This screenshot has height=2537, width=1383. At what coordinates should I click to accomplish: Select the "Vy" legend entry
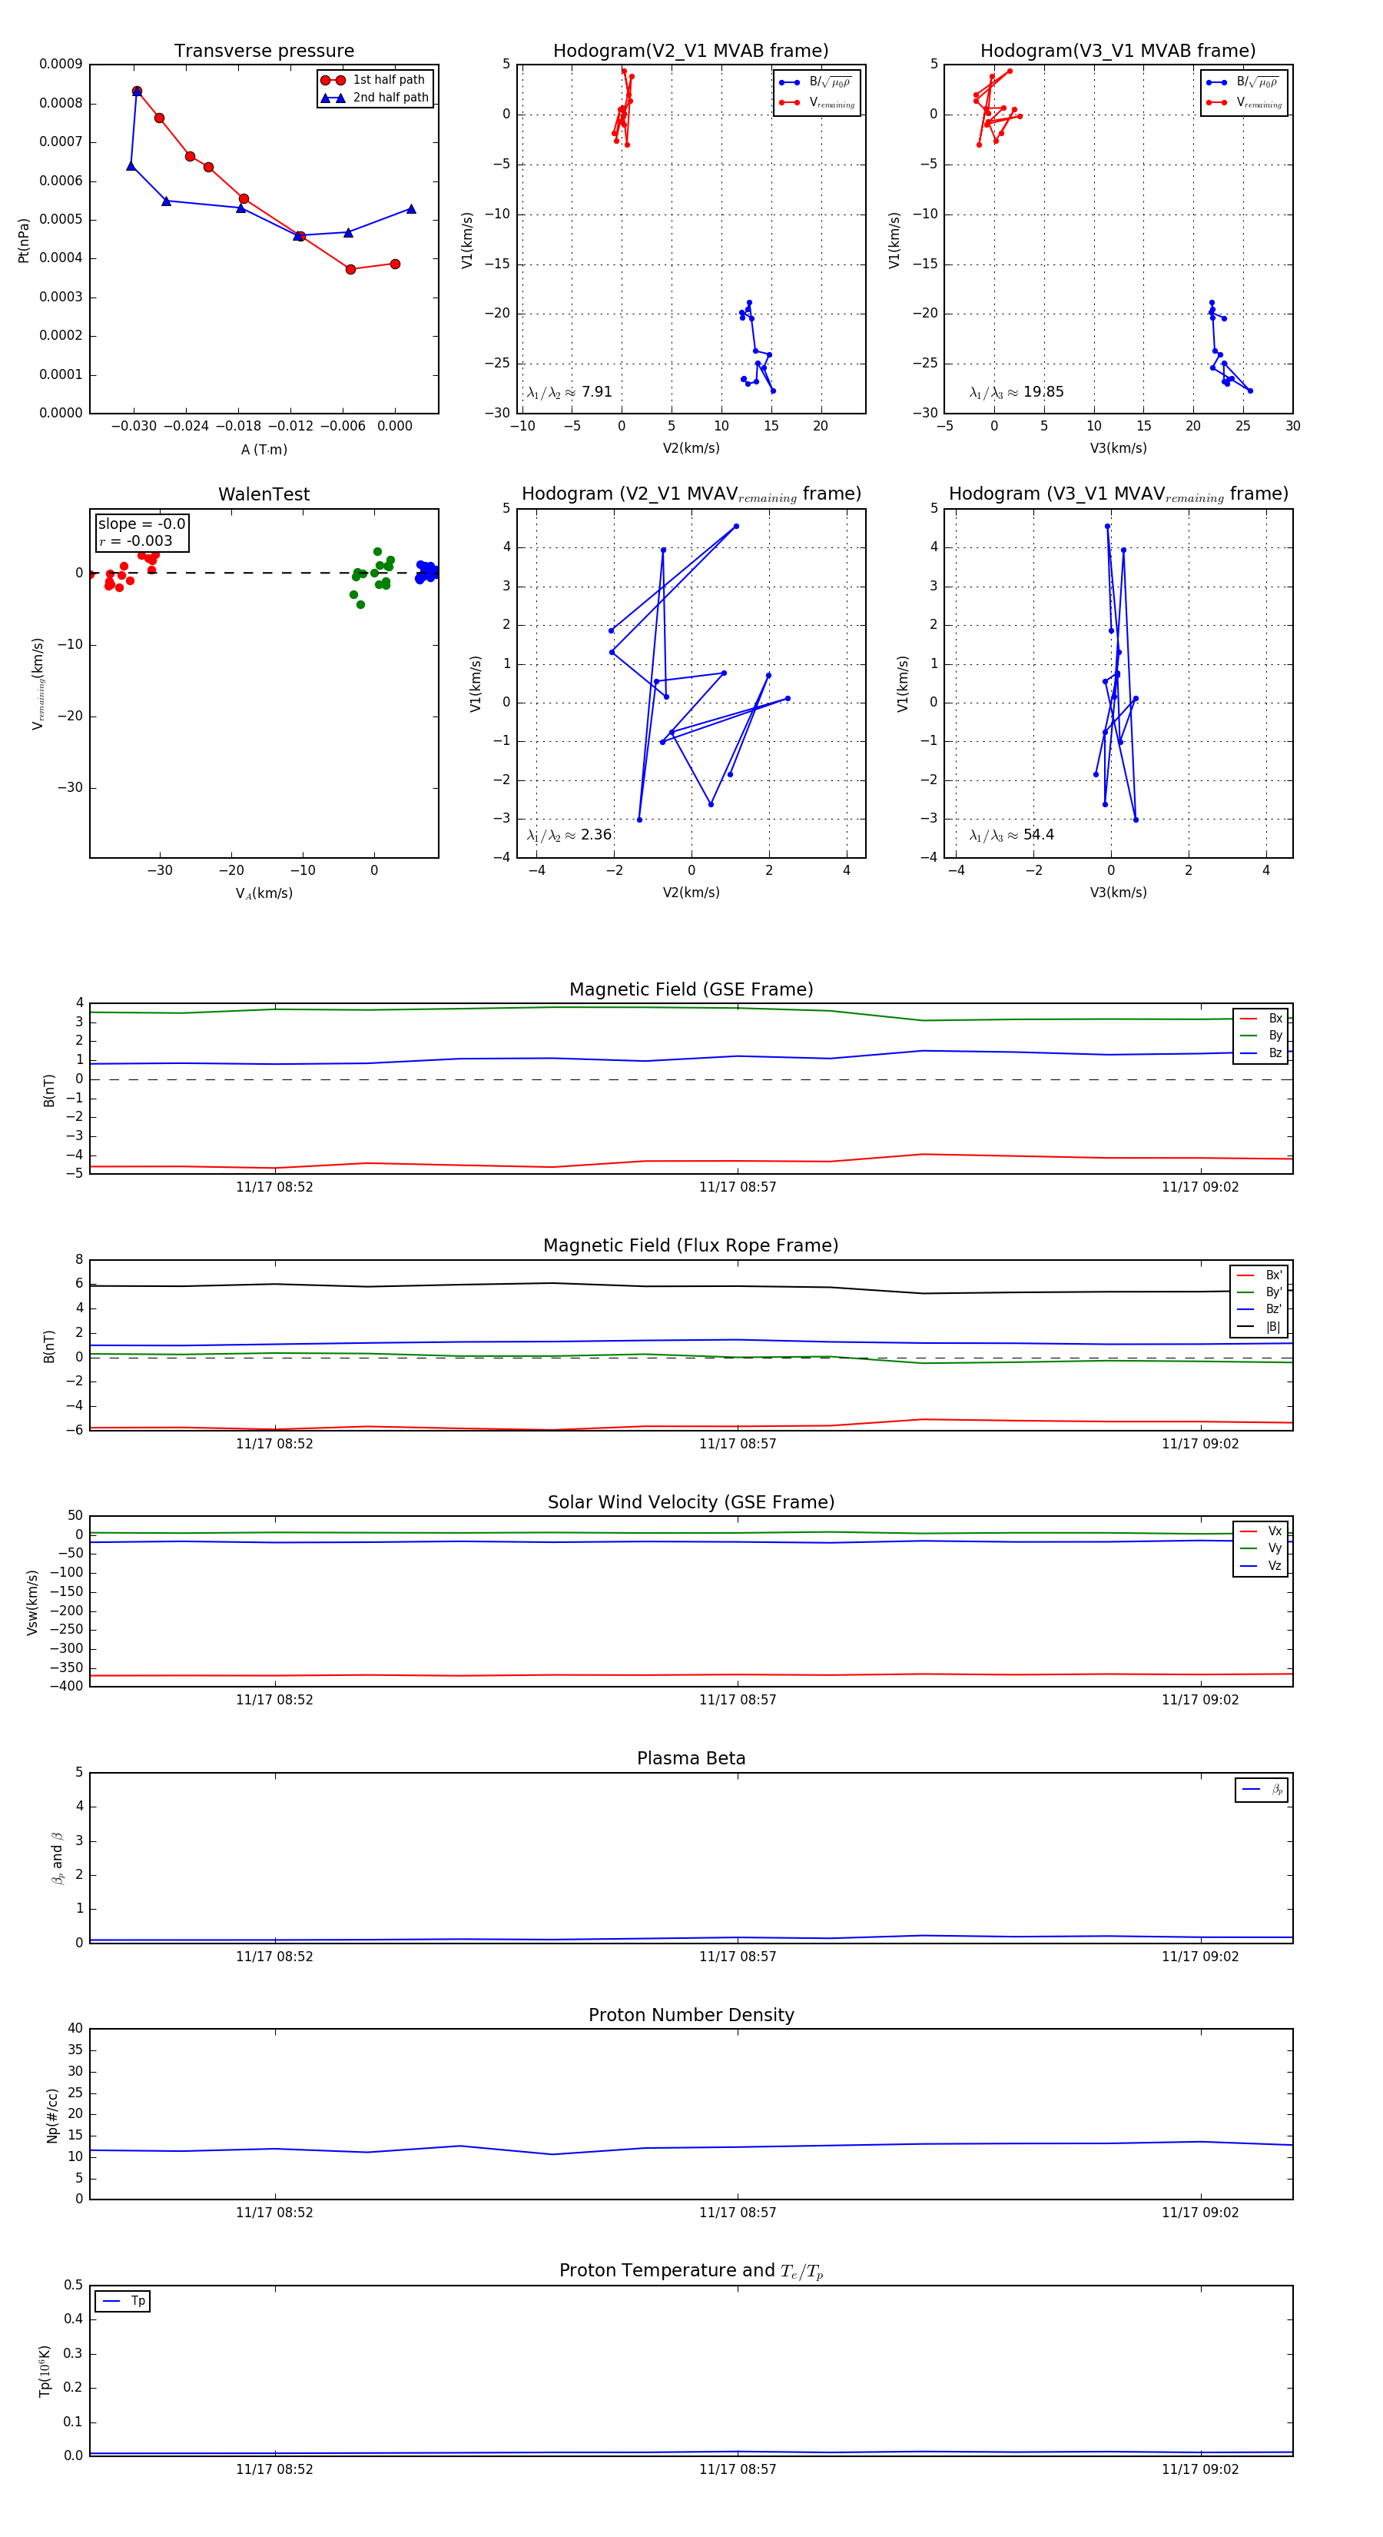[x=1261, y=1548]
